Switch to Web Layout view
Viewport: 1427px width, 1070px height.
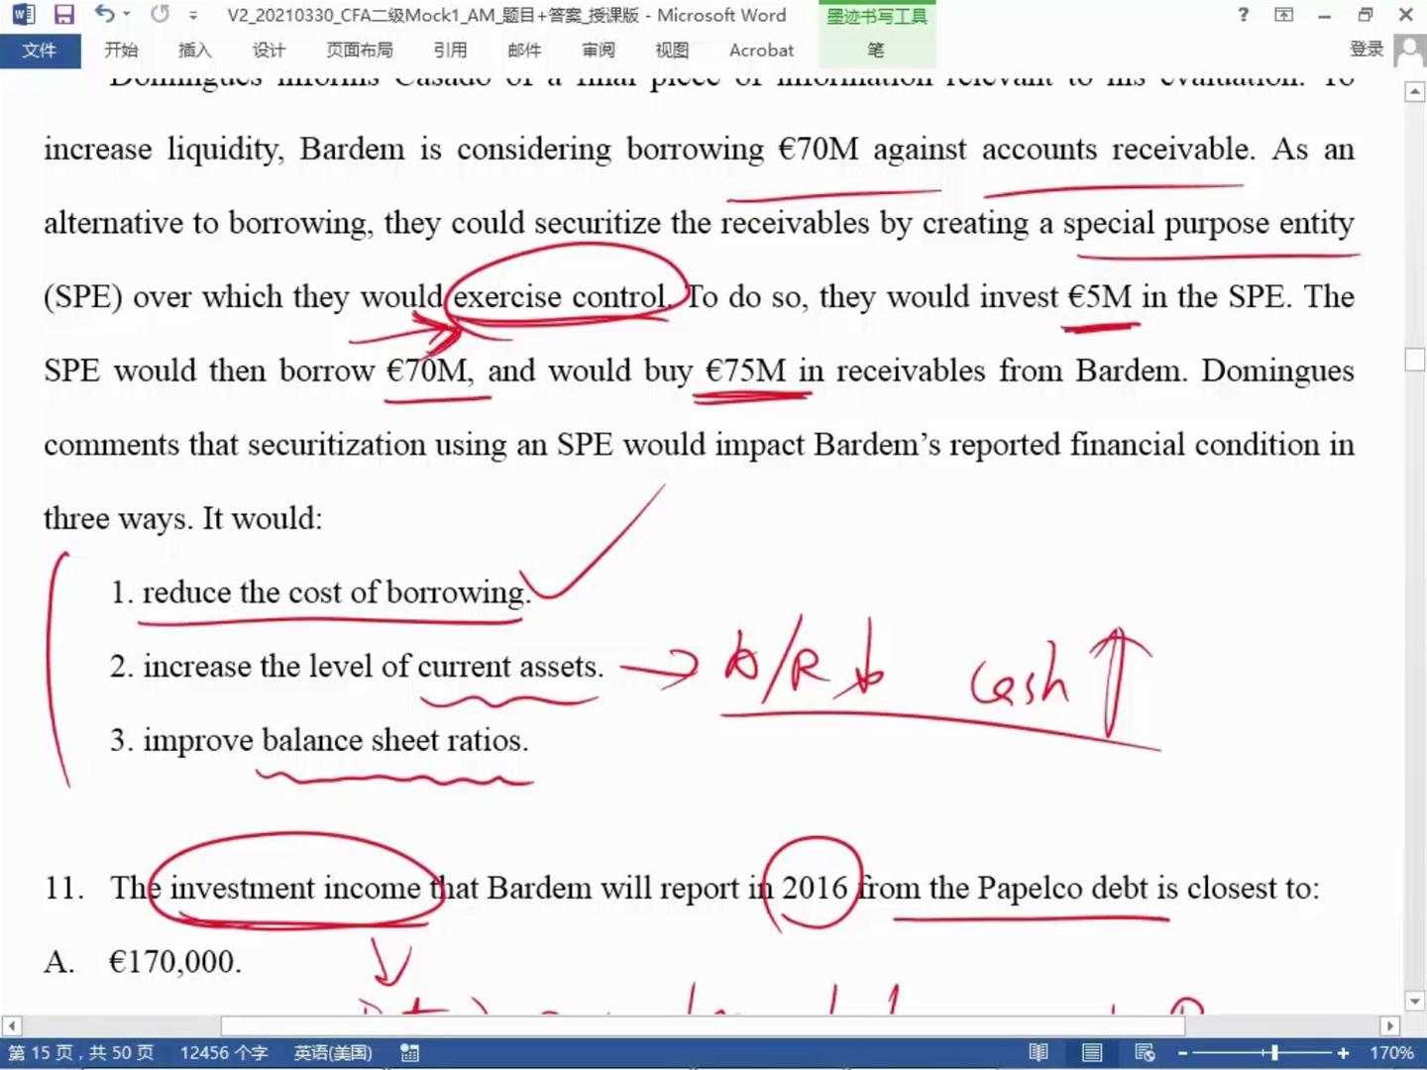1145,1053
